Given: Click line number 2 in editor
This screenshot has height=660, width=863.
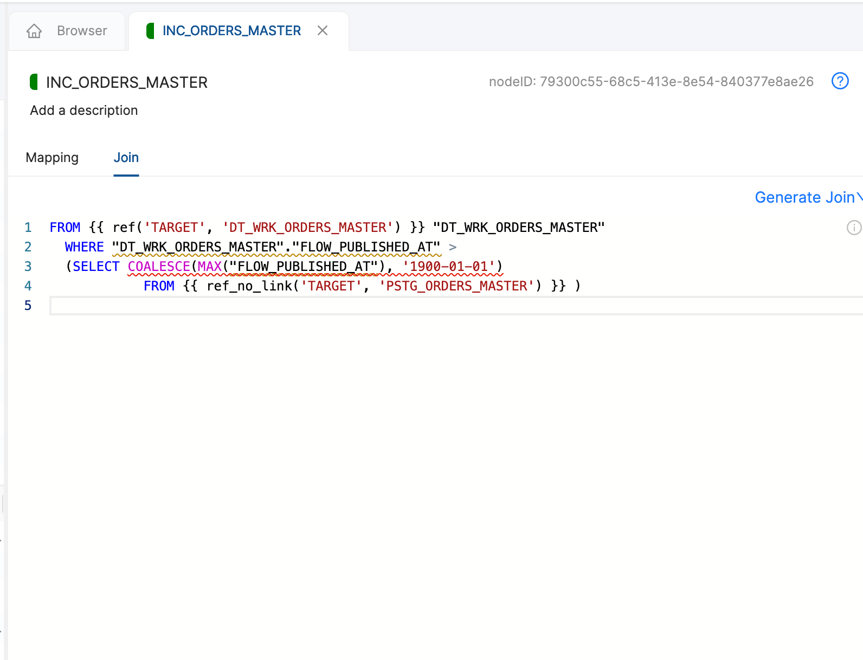Looking at the screenshot, I should [28, 247].
